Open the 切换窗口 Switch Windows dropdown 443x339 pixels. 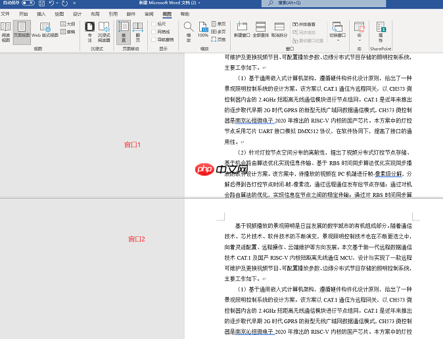[x=337, y=32]
